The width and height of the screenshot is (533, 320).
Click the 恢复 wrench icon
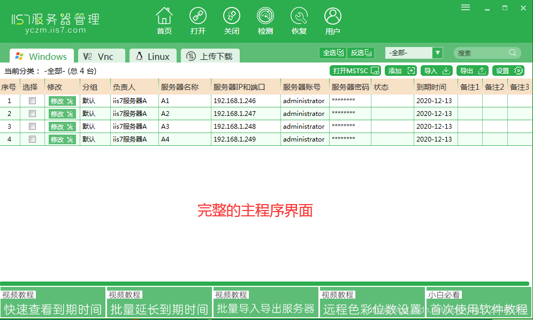click(x=299, y=21)
